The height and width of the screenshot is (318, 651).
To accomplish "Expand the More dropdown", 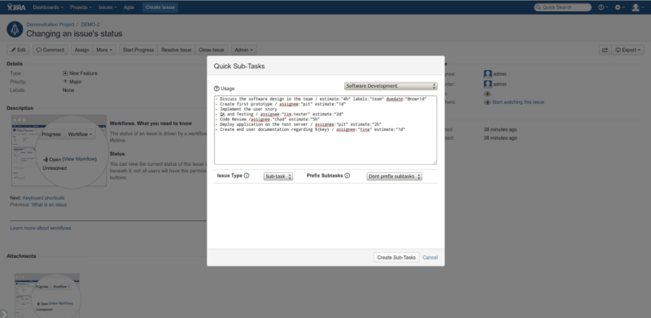I will click(104, 50).
